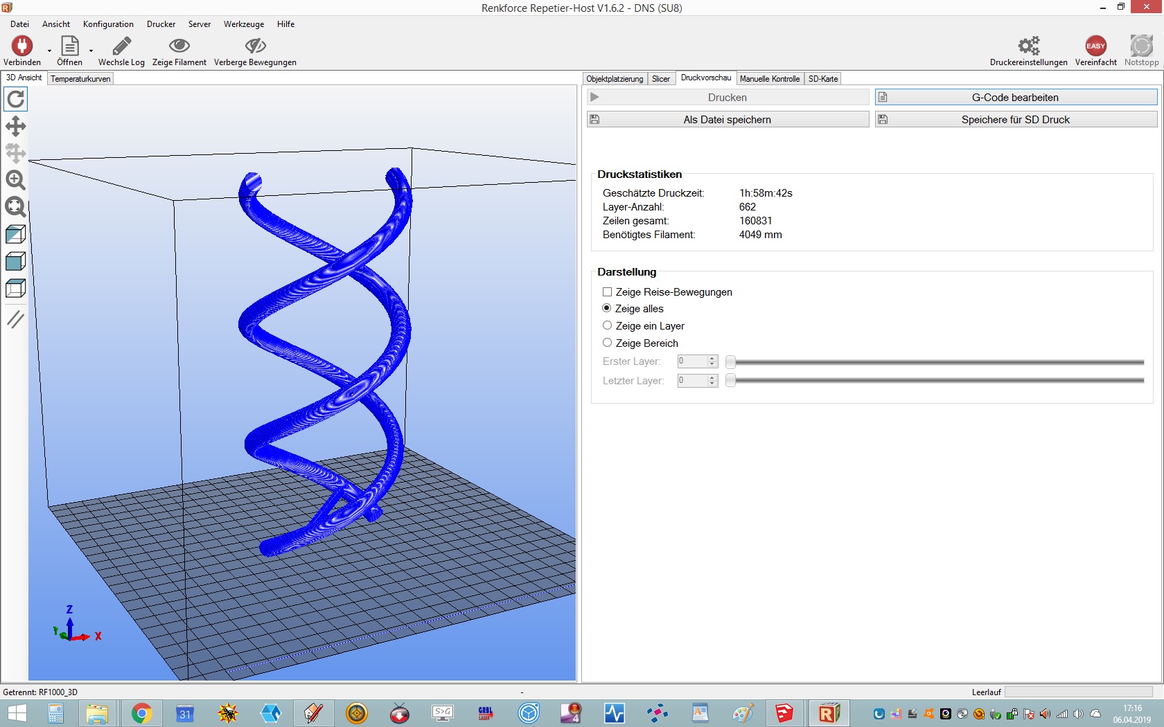
Task: Open the Konfiguration menu
Action: tap(108, 24)
